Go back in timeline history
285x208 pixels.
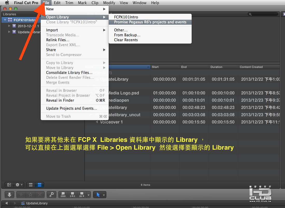pos(6,203)
